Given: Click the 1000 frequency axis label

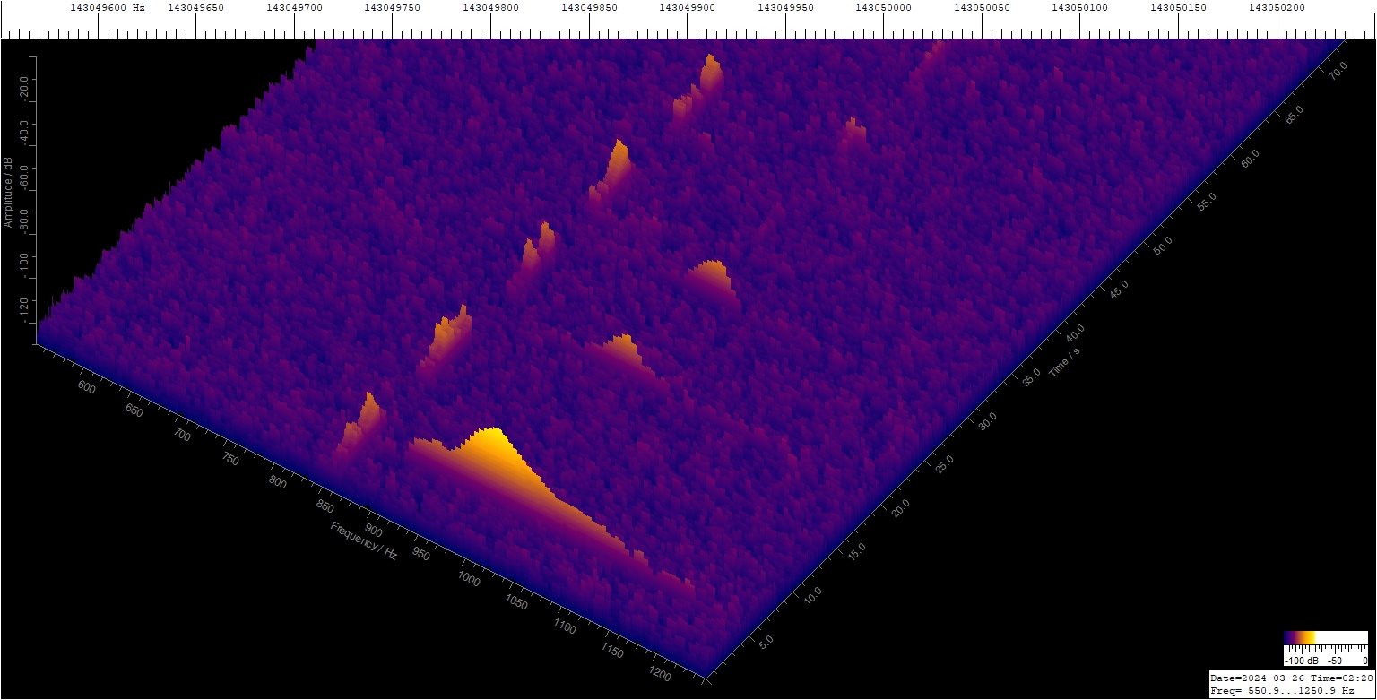Looking at the screenshot, I should 469,578.
